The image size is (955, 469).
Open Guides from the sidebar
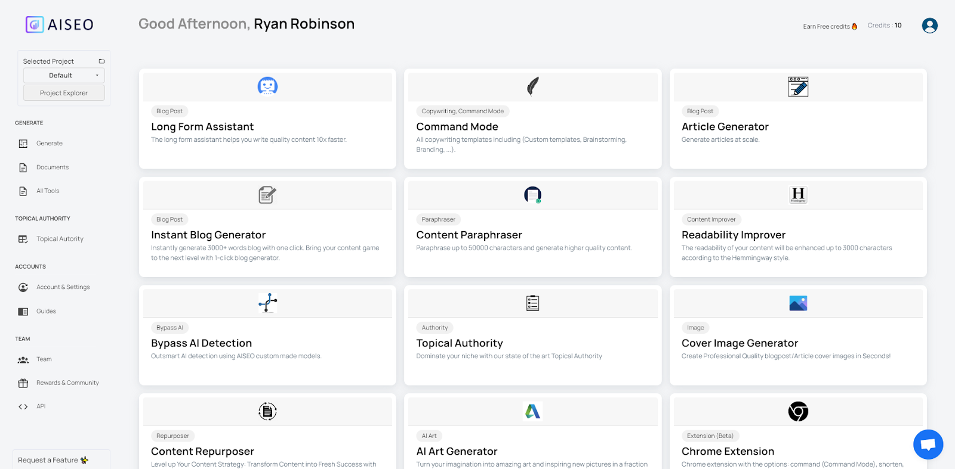(46, 311)
